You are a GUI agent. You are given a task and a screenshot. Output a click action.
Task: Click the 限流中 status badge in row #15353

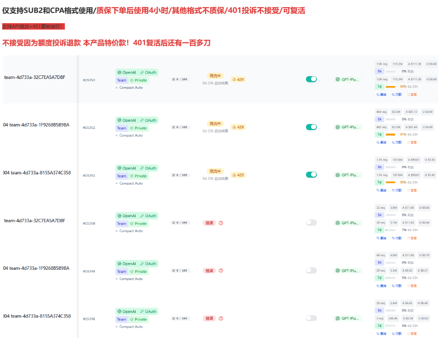[x=215, y=76]
